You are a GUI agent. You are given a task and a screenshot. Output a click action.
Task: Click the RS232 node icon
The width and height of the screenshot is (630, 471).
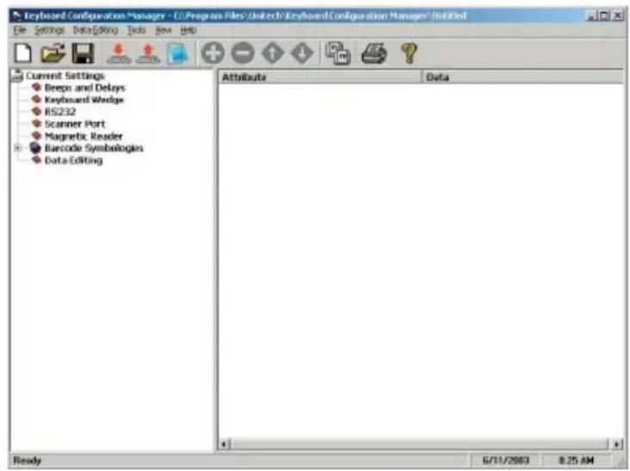pos(36,111)
